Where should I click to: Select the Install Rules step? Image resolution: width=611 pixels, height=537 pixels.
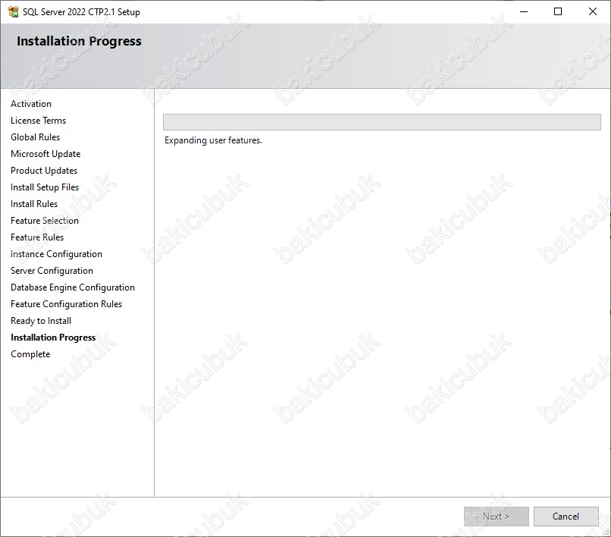pos(34,204)
